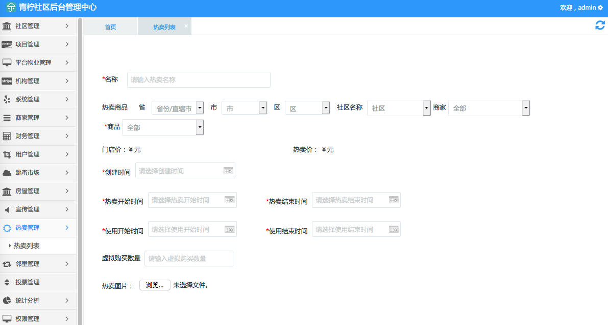Click the 项目管理 card icon

pyautogui.click(x=7, y=44)
